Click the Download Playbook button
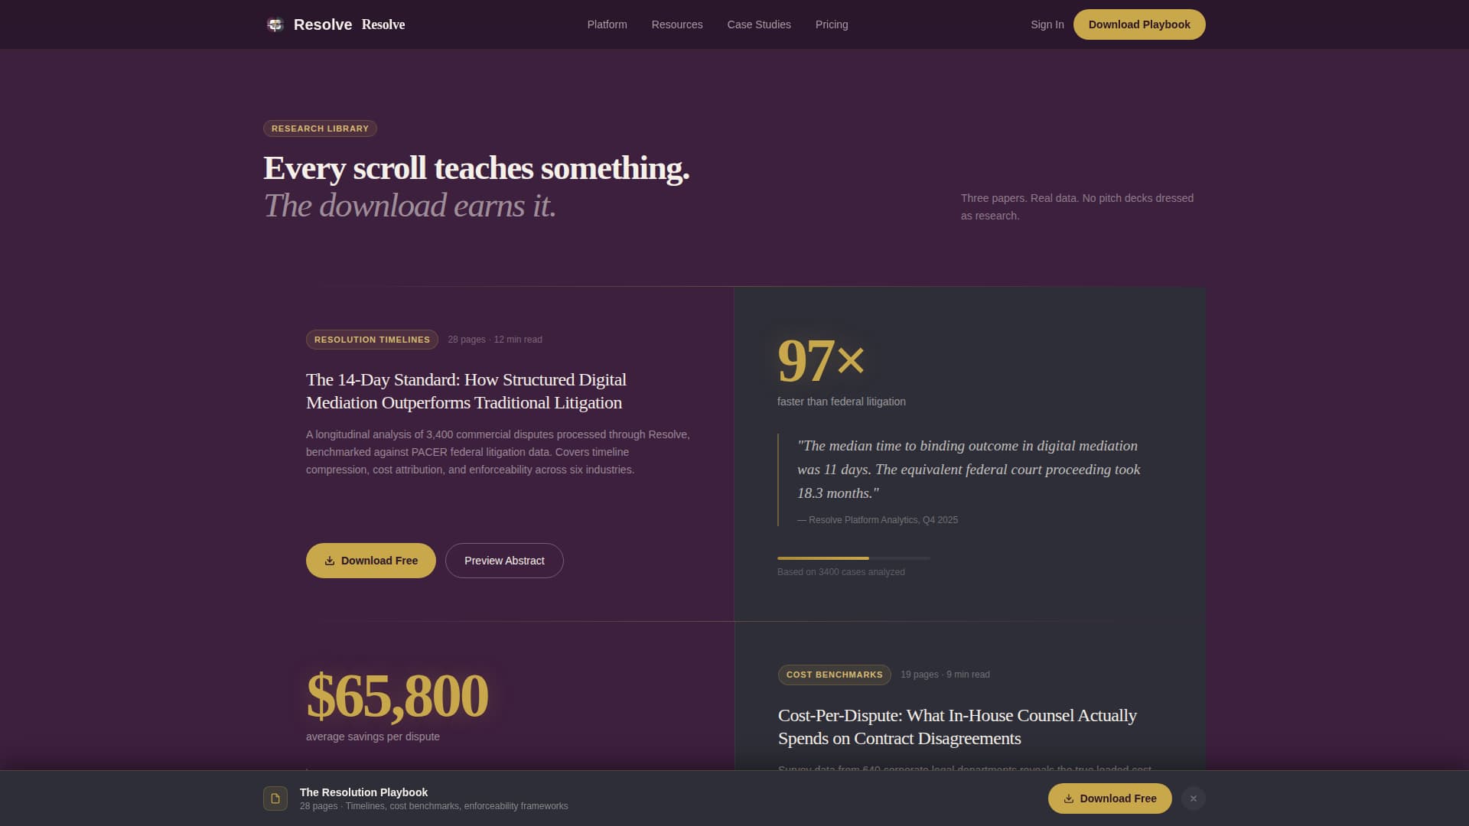This screenshot has height=826, width=1469. coord(1139,24)
